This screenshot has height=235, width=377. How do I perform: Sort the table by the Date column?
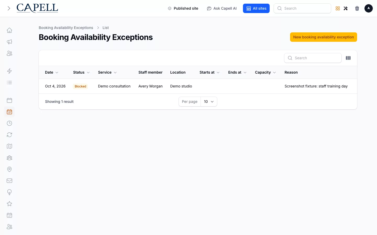click(x=52, y=72)
